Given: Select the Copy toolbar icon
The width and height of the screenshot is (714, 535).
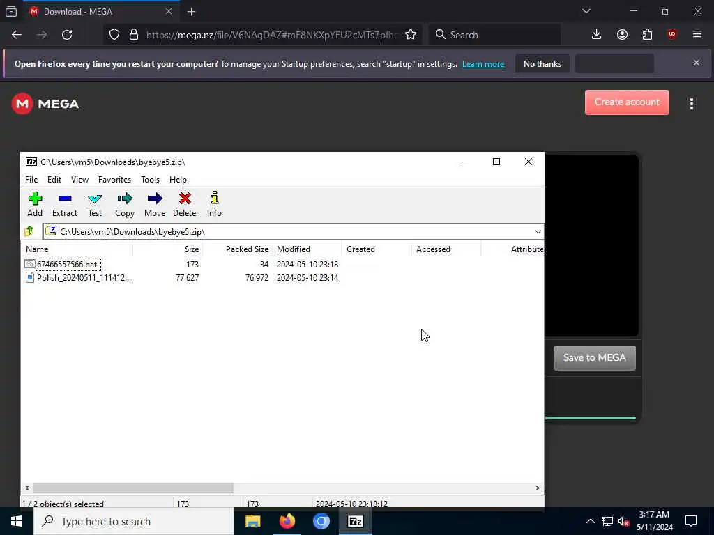Looking at the screenshot, I should [x=125, y=204].
